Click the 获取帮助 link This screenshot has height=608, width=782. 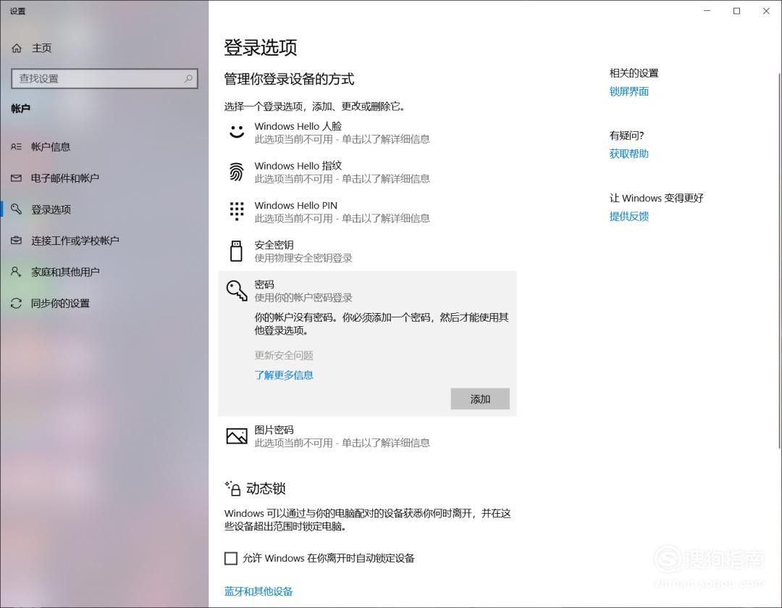629,154
